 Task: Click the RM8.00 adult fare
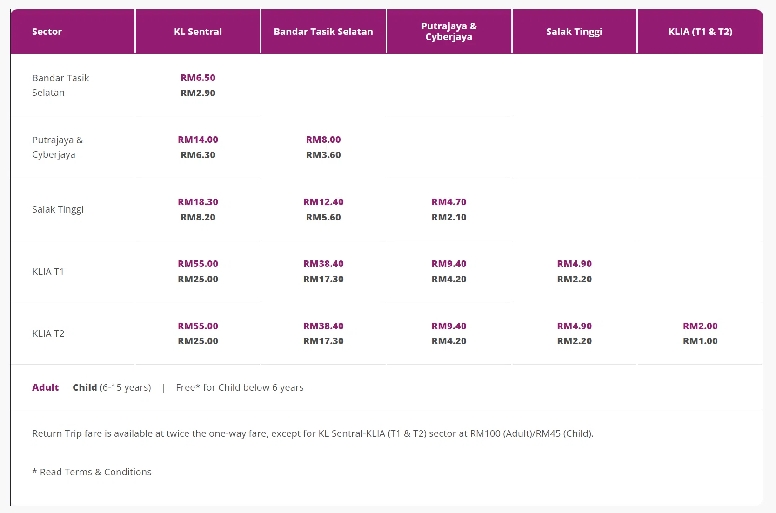[x=323, y=140]
